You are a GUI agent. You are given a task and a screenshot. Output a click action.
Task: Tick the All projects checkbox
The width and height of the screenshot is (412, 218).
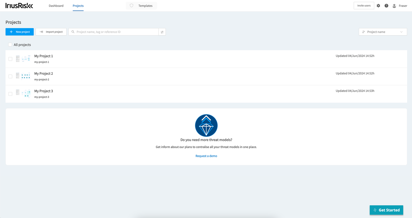pyautogui.click(x=10, y=45)
